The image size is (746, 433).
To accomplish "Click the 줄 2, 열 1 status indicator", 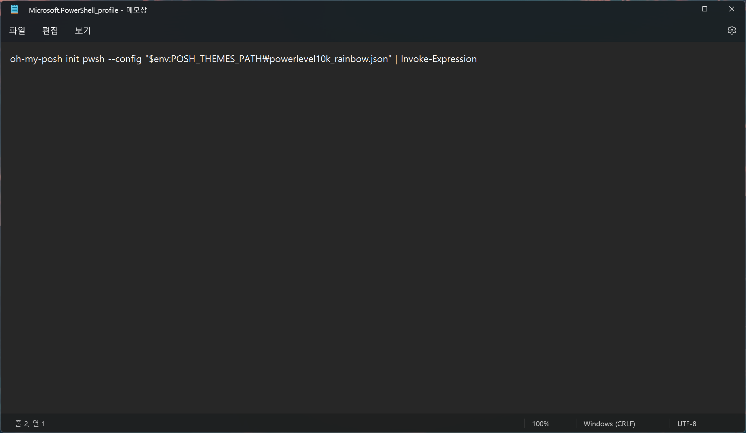I will [30, 424].
